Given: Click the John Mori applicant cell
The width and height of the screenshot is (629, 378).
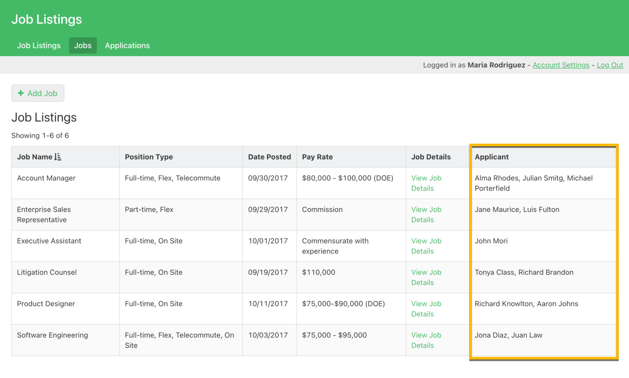Looking at the screenshot, I should click(491, 241).
